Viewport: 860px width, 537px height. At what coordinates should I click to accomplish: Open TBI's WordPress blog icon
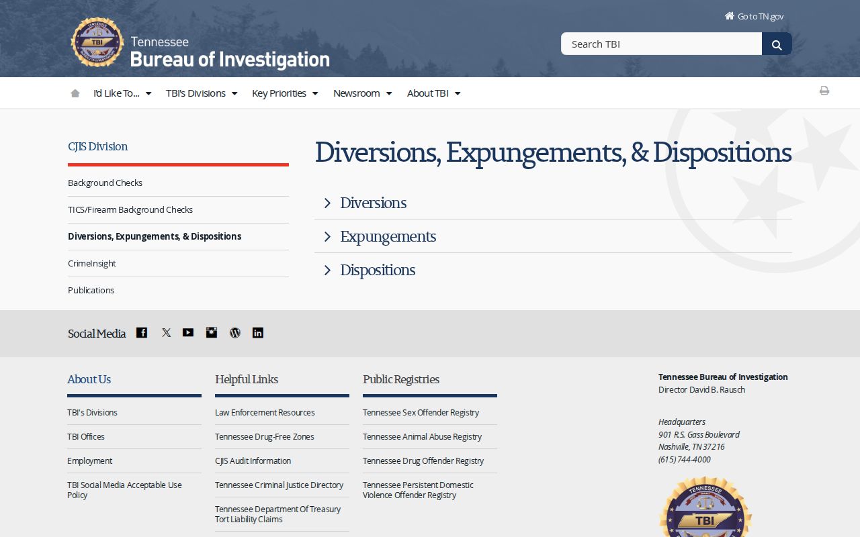[235, 332]
